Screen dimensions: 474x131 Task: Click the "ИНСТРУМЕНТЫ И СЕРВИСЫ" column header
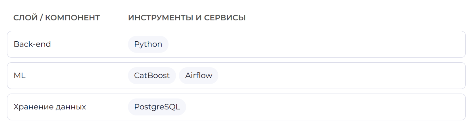tap(187, 18)
